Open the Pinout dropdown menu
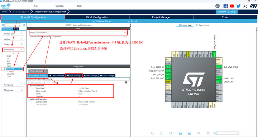Image resolution: width=258 pixels, height=138 pixels. [x=133, y=21]
